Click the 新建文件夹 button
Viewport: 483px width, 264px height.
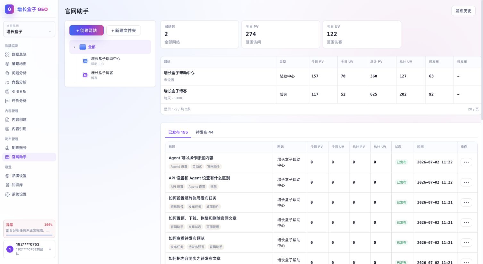(123, 30)
